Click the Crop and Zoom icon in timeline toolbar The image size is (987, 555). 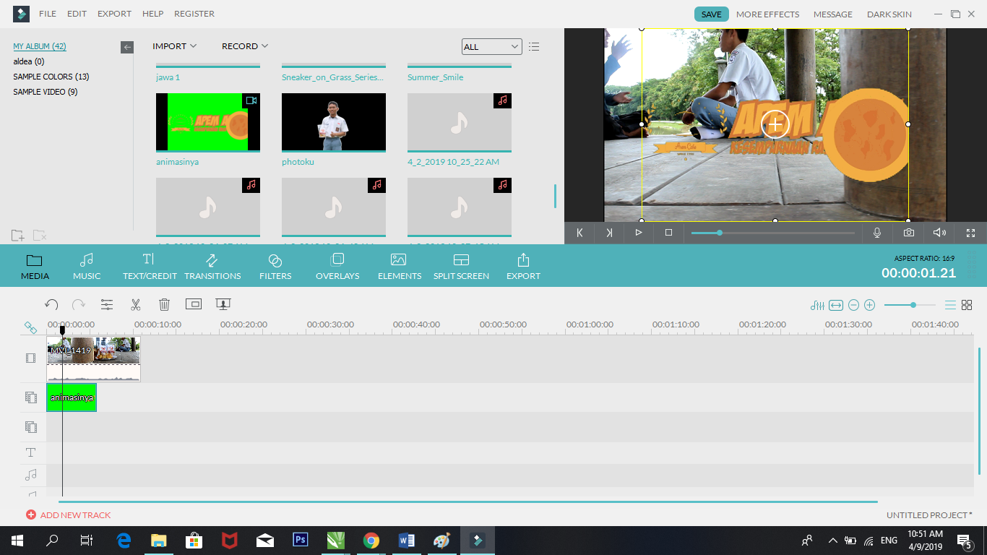click(194, 304)
